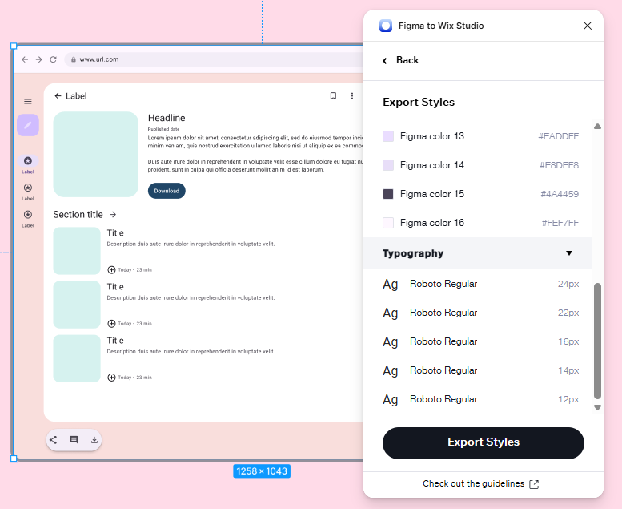Click the first list item mint thumbnail
Viewport: 622px width, 509px height.
[77, 251]
